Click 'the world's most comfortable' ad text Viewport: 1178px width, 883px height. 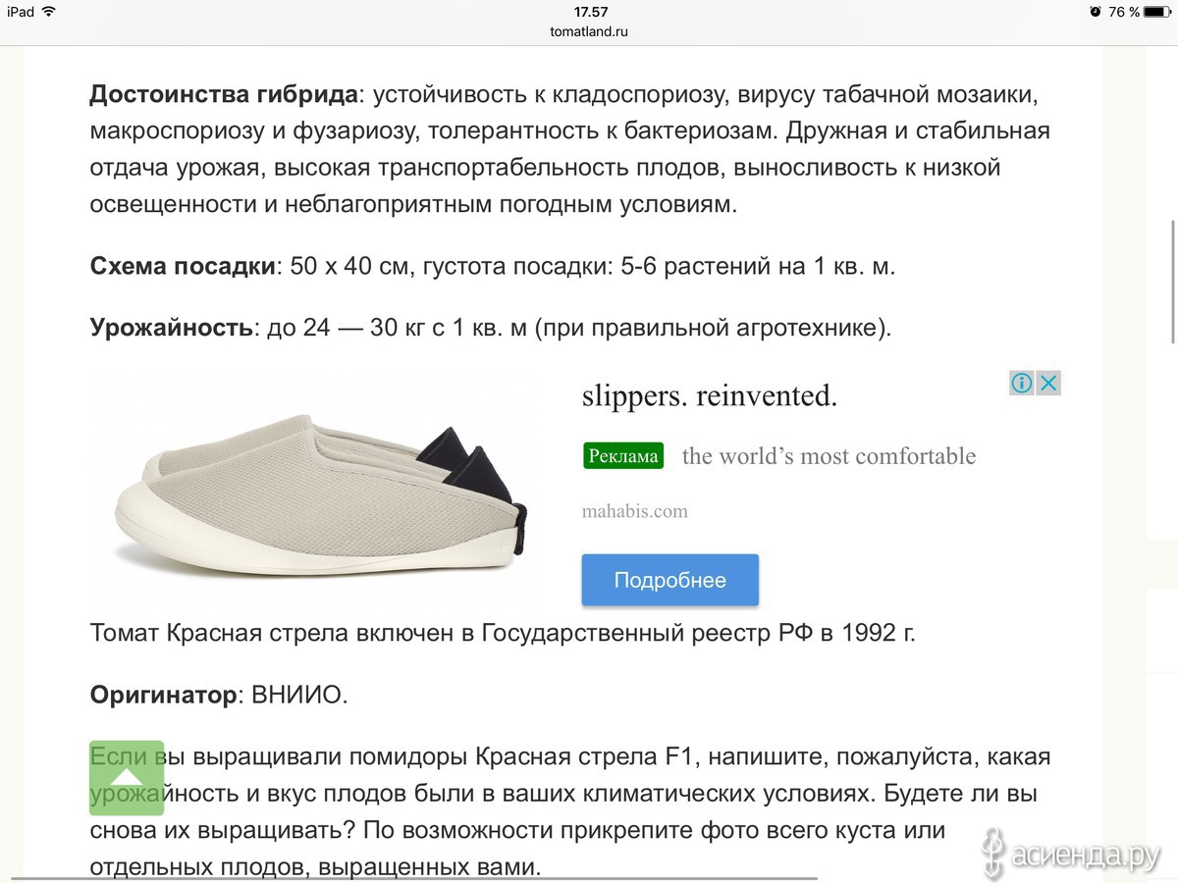tap(830, 456)
